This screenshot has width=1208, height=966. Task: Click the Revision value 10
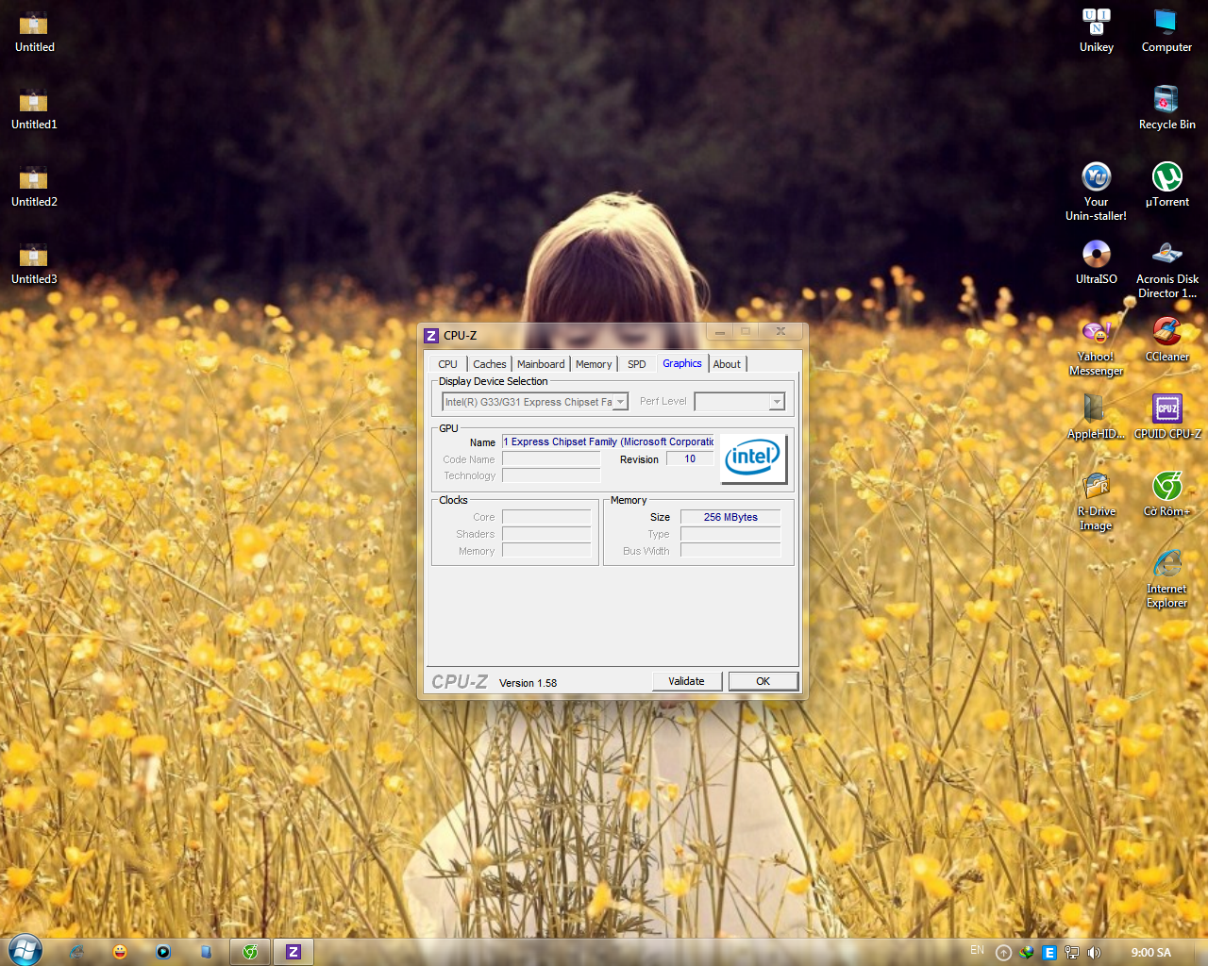690,458
